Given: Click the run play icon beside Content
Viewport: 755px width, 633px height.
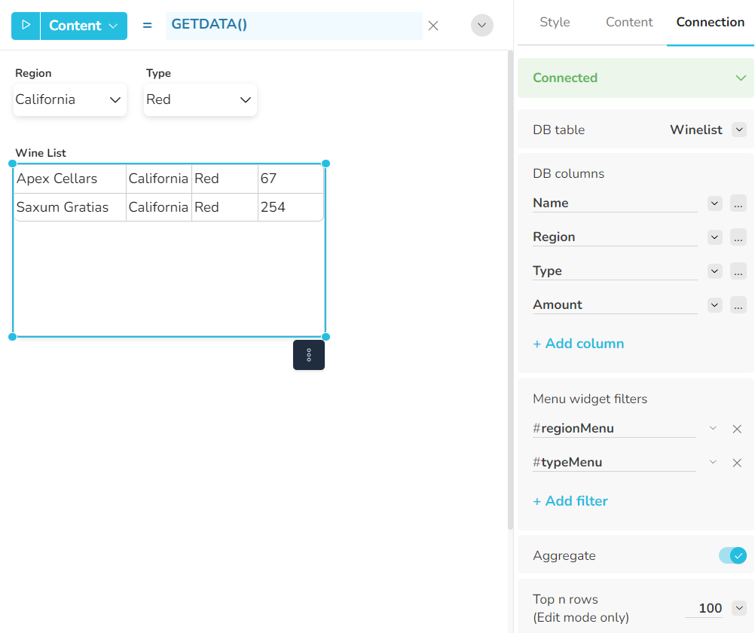Looking at the screenshot, I should pos(26,26).
